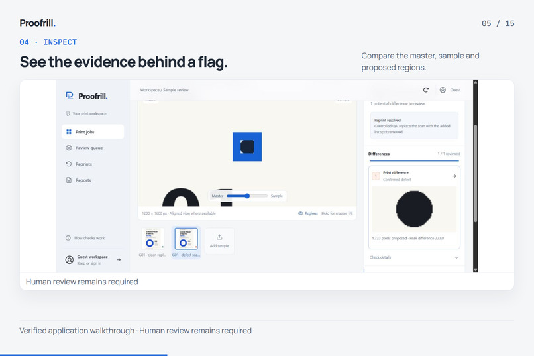Click the Print jobs grid icon
534x356 pixels.
[x=69, y=131]
